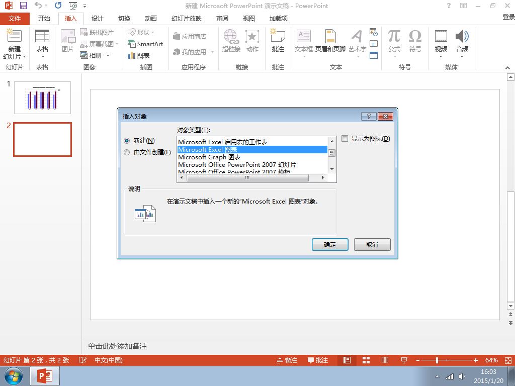Screen dimensions: 515x386
Task: Insert slide number icon in 文本 group
Action: coord(374,44)
